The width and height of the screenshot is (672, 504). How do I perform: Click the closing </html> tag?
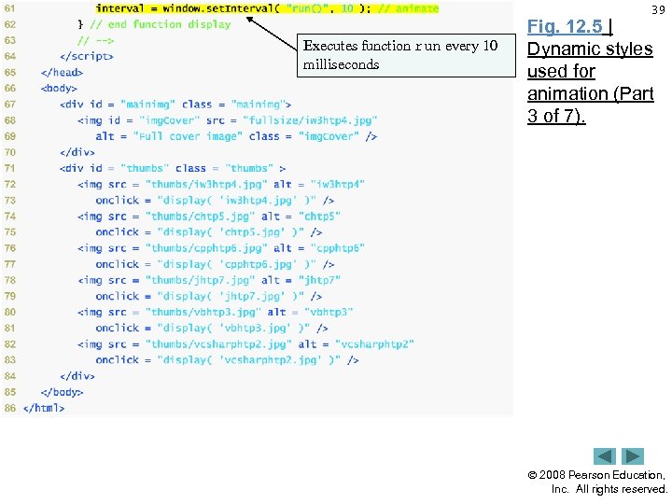coord(44,408)
